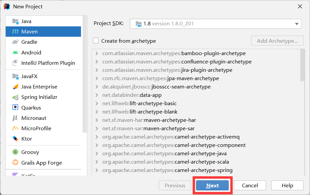Expand confluence-plugin-archetype entry
The width and height of the screenshot is (310, 195).
tap(97, 62)
